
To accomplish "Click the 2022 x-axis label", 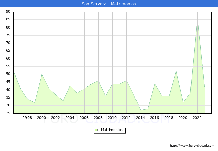I will [197, 118].
